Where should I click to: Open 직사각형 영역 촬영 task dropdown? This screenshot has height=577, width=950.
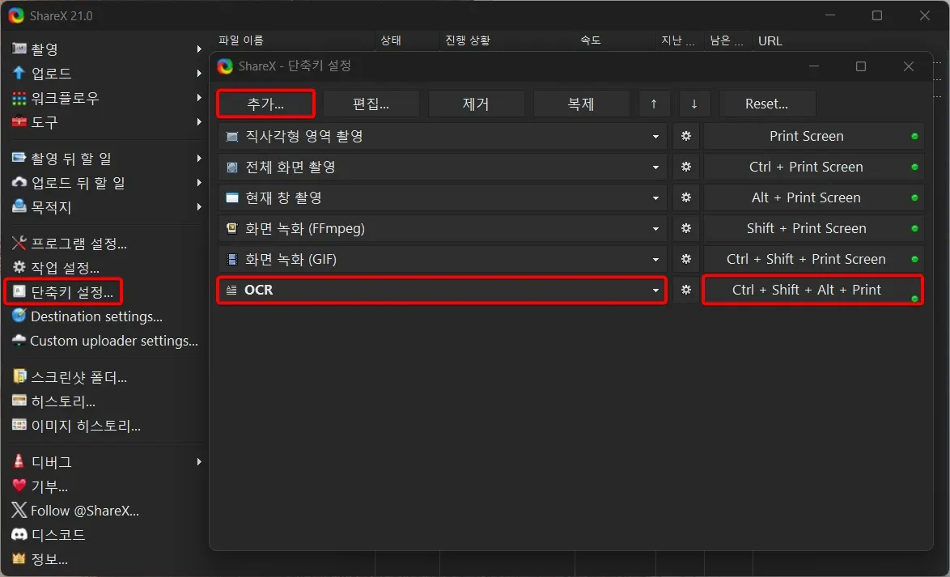(443, 137)
